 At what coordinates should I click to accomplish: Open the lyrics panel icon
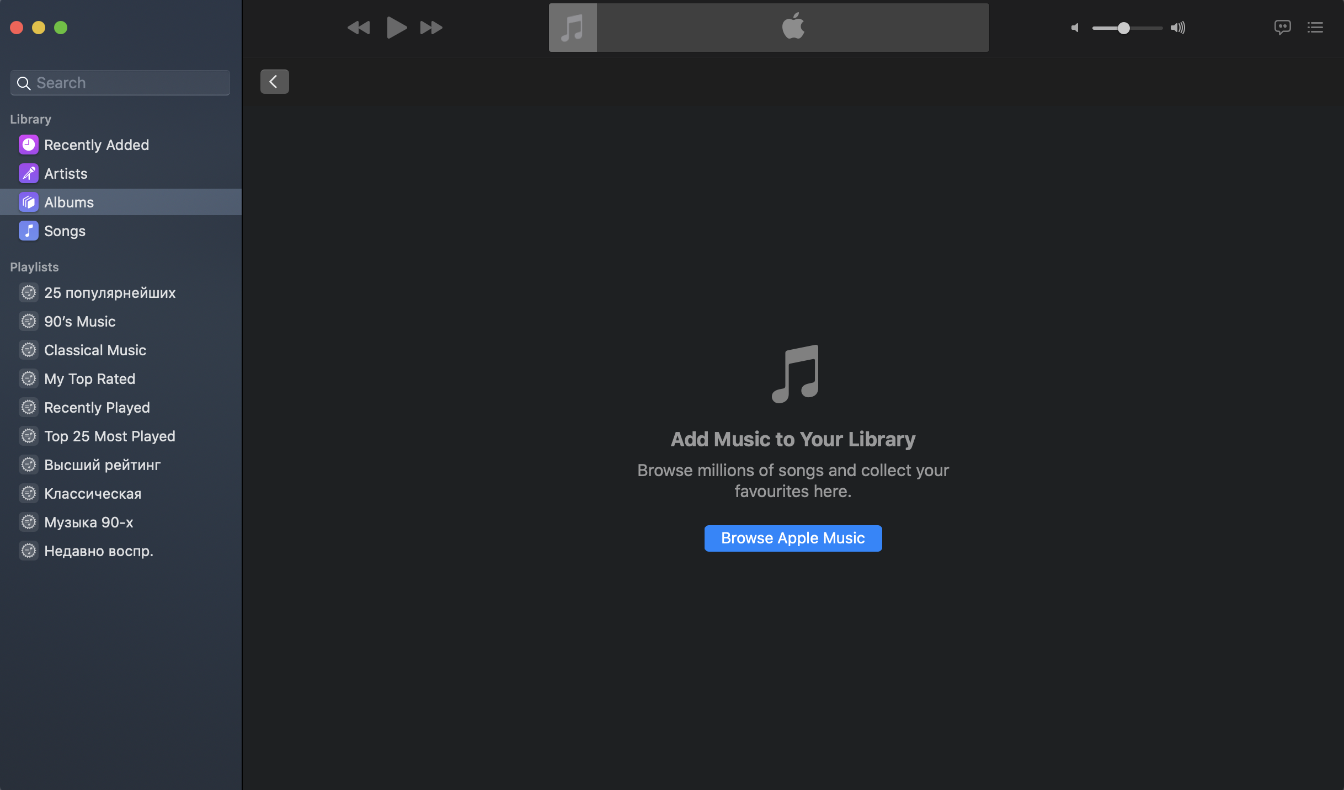tap(1282, 27)
